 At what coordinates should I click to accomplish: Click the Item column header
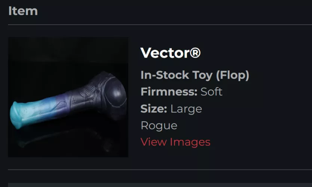coord(23,11)
